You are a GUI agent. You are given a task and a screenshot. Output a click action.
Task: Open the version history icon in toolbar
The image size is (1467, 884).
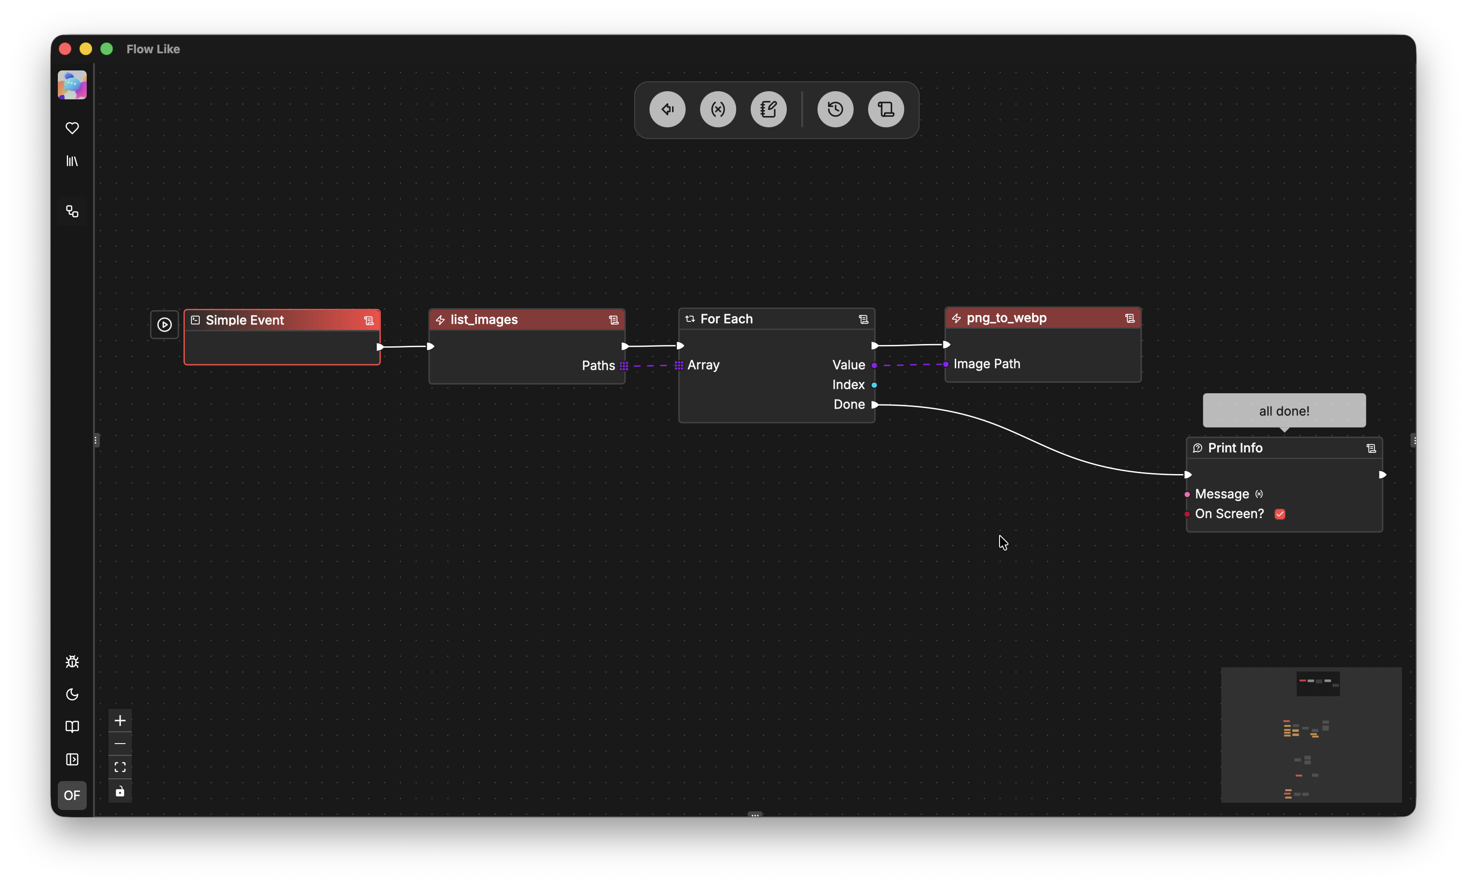835,109
